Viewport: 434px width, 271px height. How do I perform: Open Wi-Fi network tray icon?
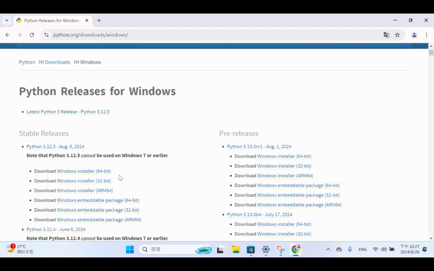376,249
